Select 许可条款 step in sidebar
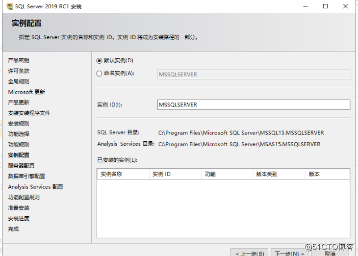Image resolution: width=358 pixels, height=256 pixels. click(19, 71)
